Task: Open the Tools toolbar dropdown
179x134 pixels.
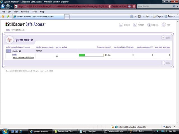Action: [170, 16]
